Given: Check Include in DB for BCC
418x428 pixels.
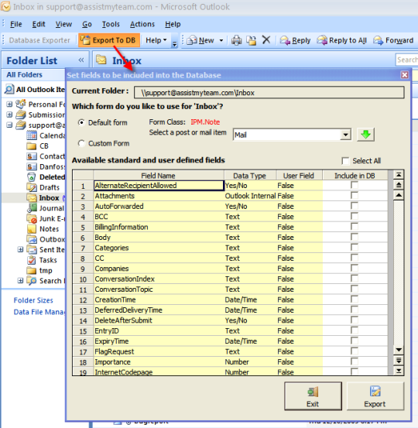Looking at the screenshot, I should tap(355, 217).
